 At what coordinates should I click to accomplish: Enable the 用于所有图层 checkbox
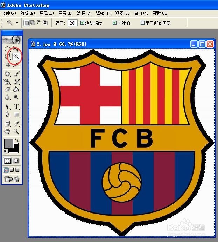pyautogui.click(x=142, y=23)
